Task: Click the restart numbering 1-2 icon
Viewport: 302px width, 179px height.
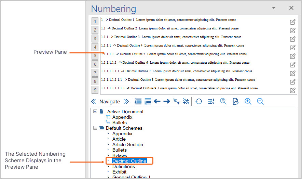Action: 211,101
